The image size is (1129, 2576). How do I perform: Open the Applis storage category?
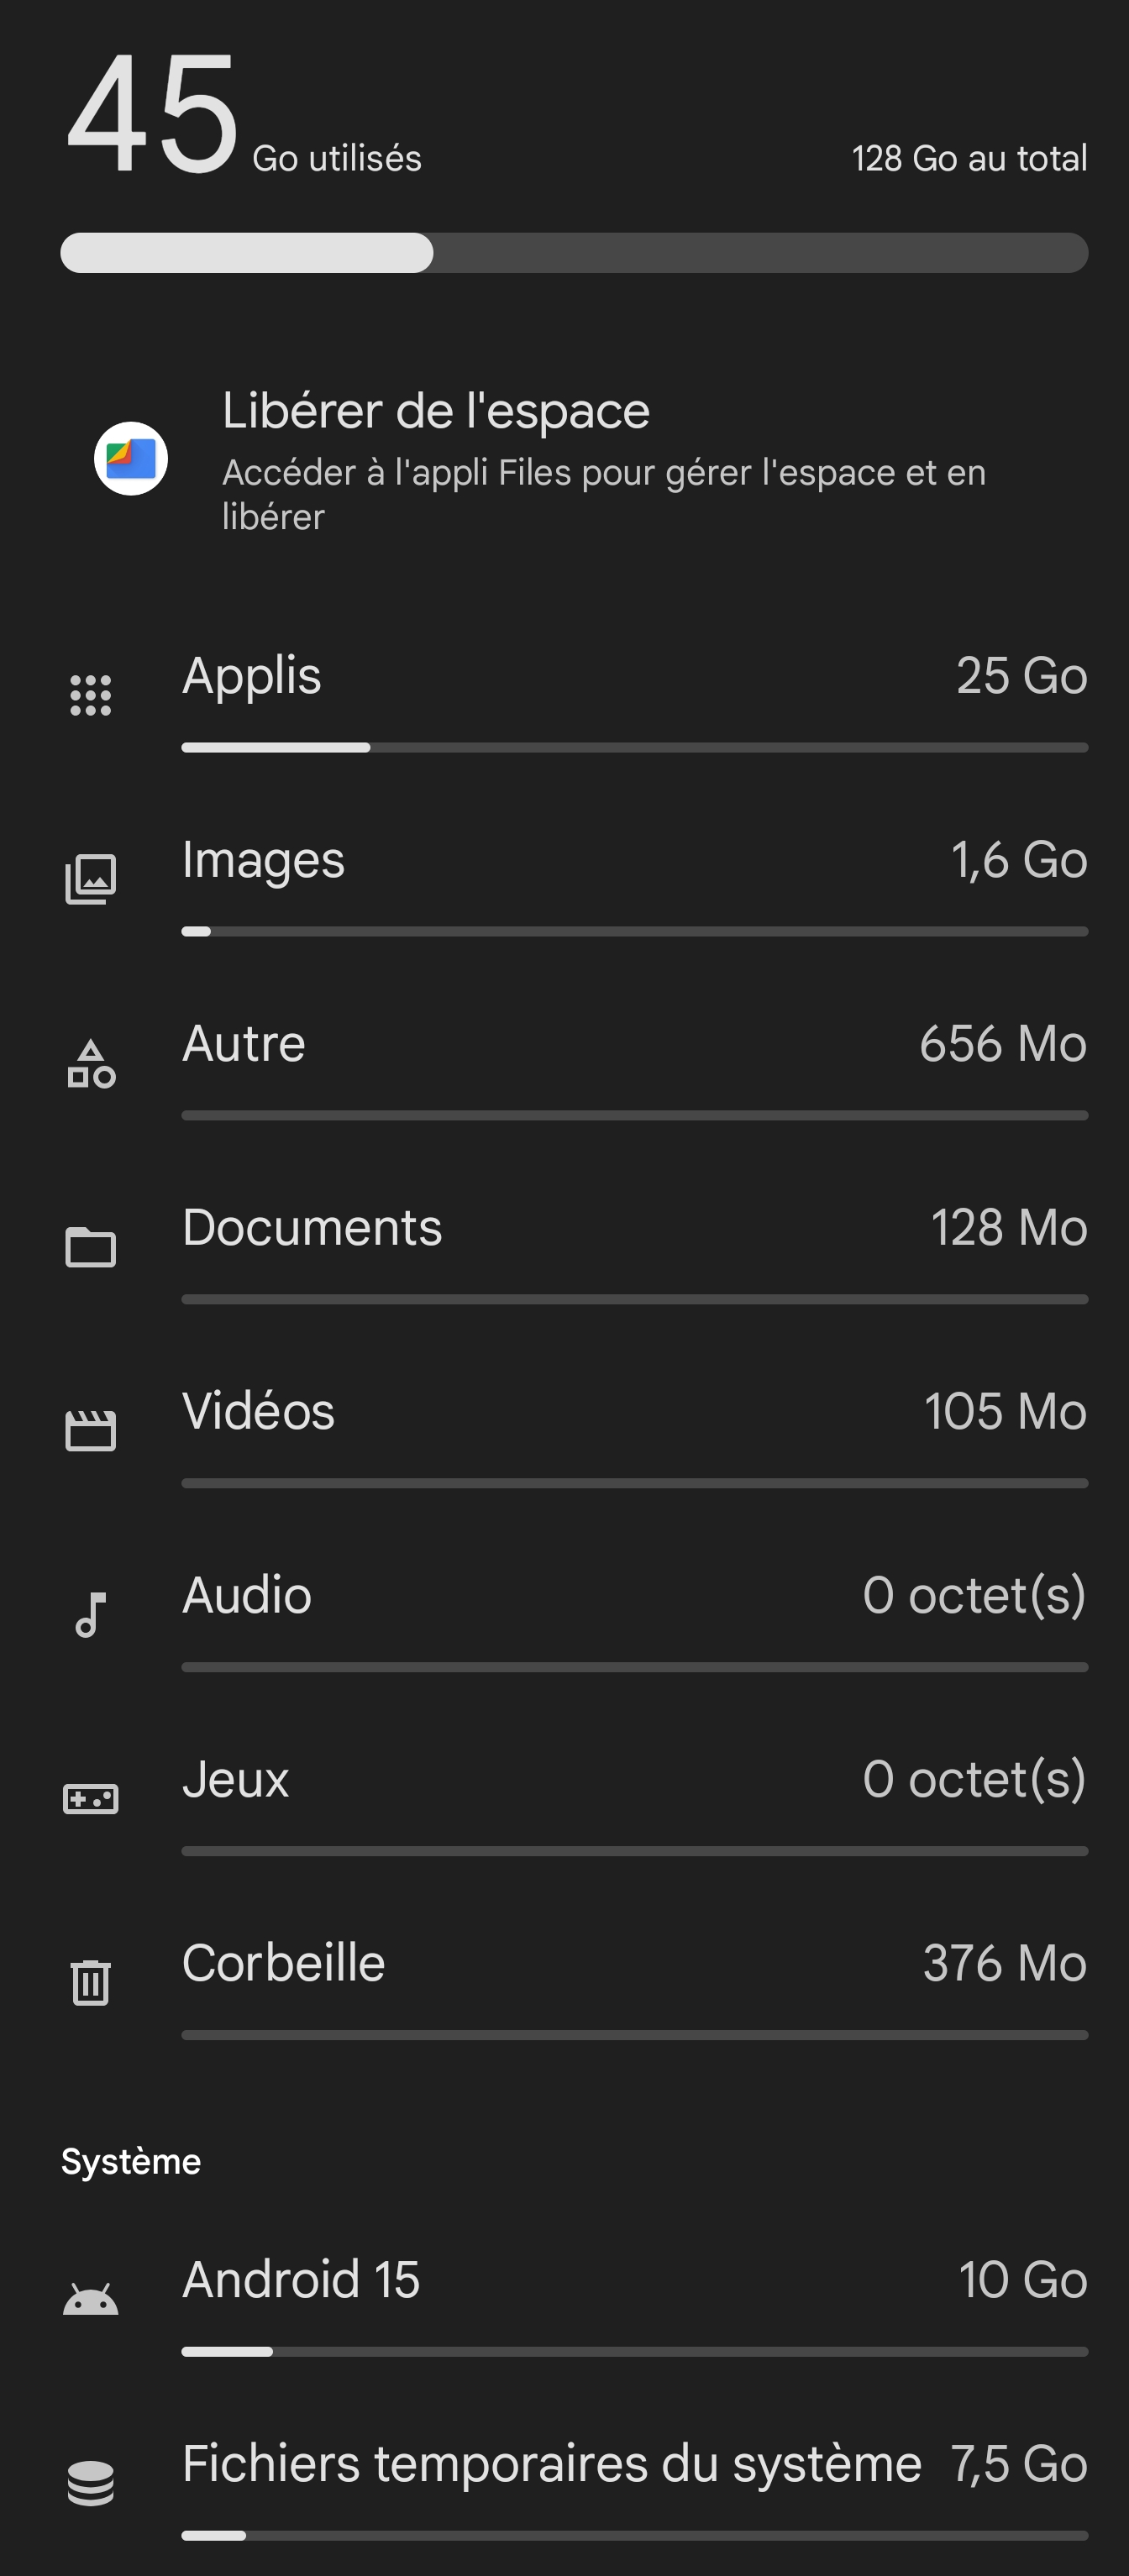pyautogui.click(x=634, y=676)
